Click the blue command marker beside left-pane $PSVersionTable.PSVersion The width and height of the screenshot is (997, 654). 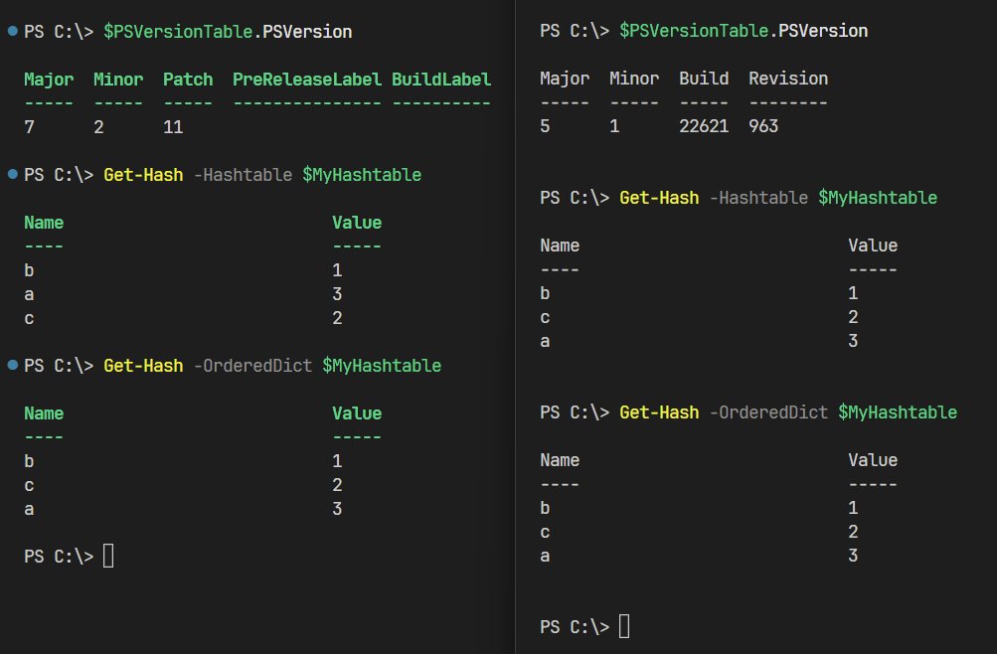coord(12,31)
